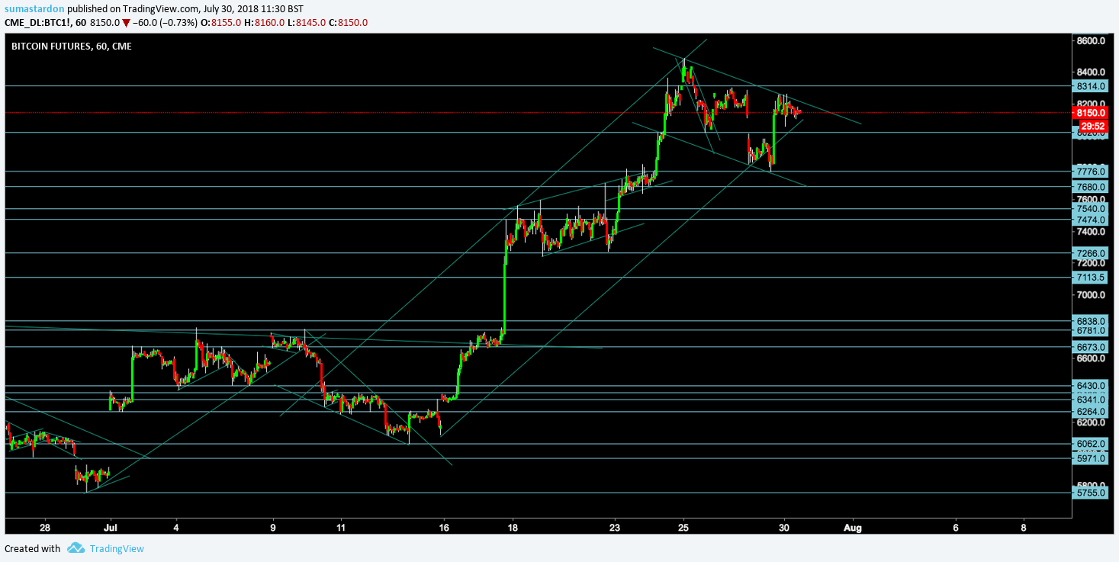Image resolution: width=1119 pixels, height=562 pixels.
Task: Click the 7680.0 horizontal line price label
Action: pos(1090,187)
